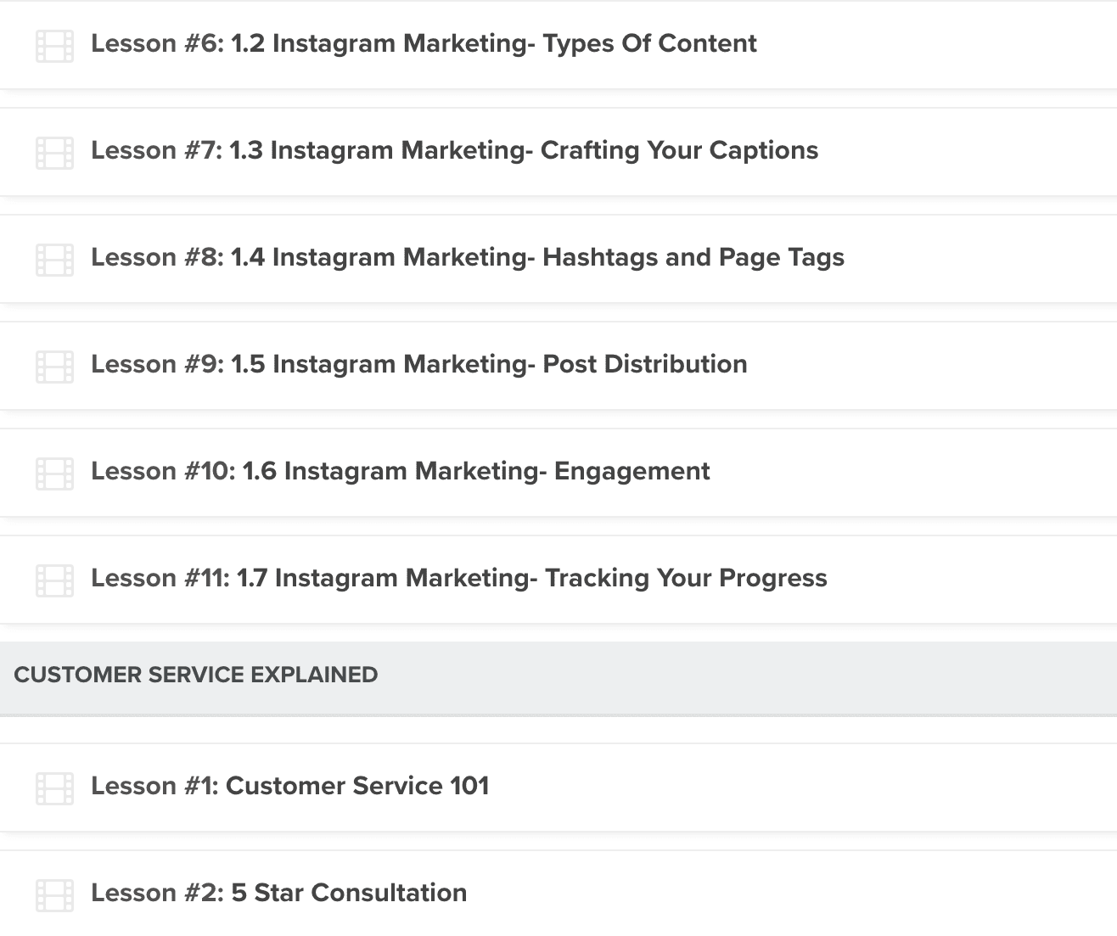Open Lesson #11 Tracking Your Progress

point(459,579)
